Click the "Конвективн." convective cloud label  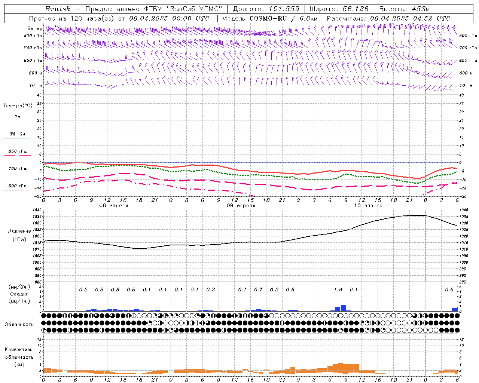pos(19,350)
